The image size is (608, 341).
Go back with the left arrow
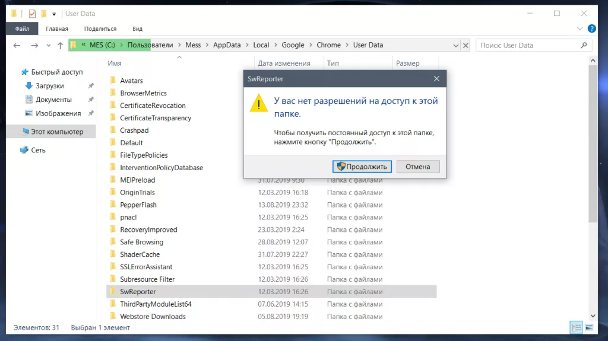coord(17,45)
